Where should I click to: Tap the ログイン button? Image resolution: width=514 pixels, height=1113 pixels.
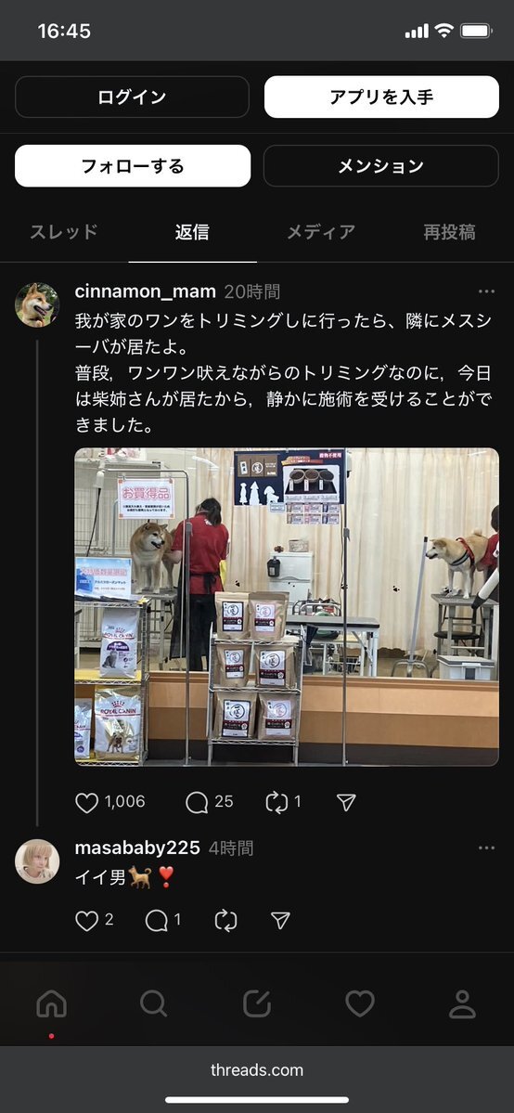click(132, 97)
